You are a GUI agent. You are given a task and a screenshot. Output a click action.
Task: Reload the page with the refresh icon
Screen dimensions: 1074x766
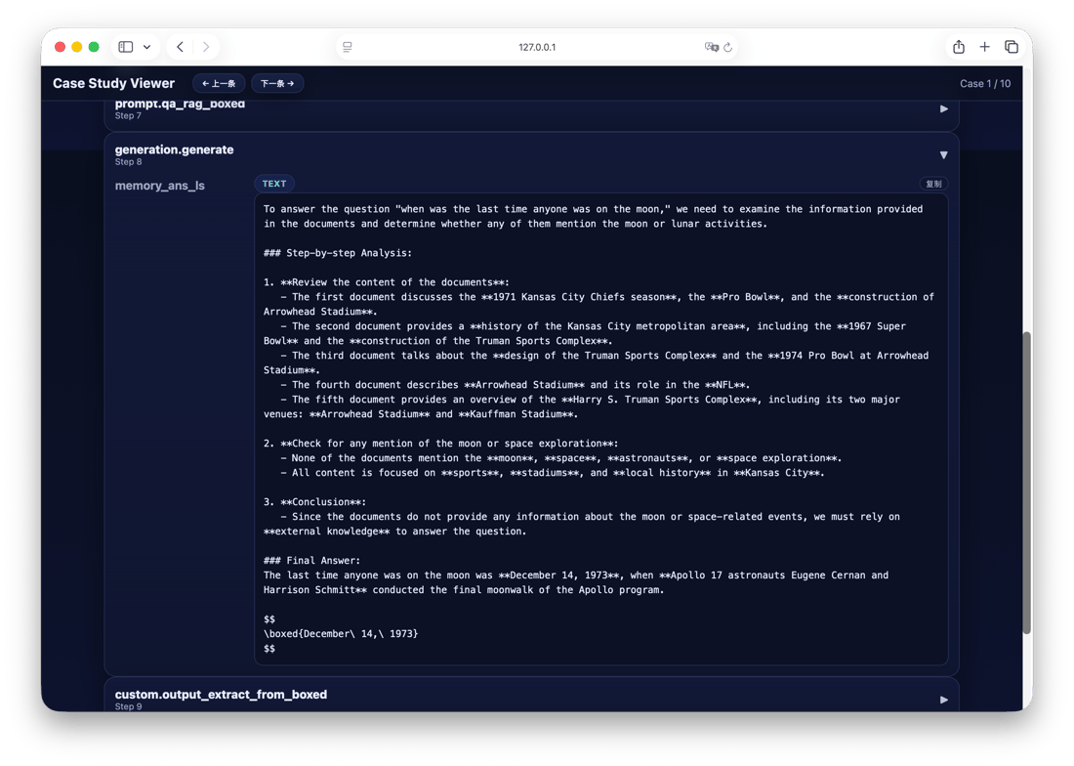coord(728,47)
